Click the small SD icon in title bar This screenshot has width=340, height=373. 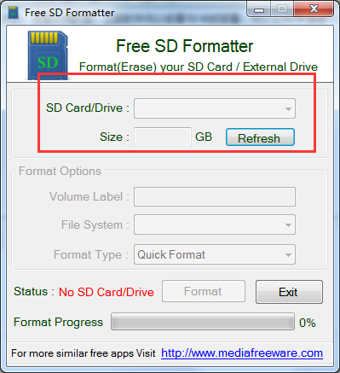pyautogui.click(x=13, y=13)
